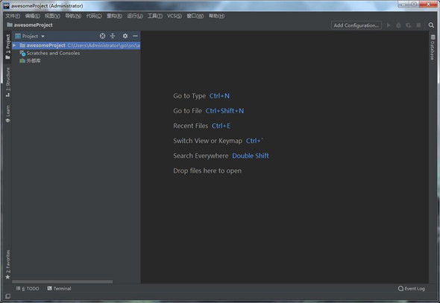The height and width of the screenshot is (303, 440).
Task: Open Project panel gear settings
Action: (125, 36)
